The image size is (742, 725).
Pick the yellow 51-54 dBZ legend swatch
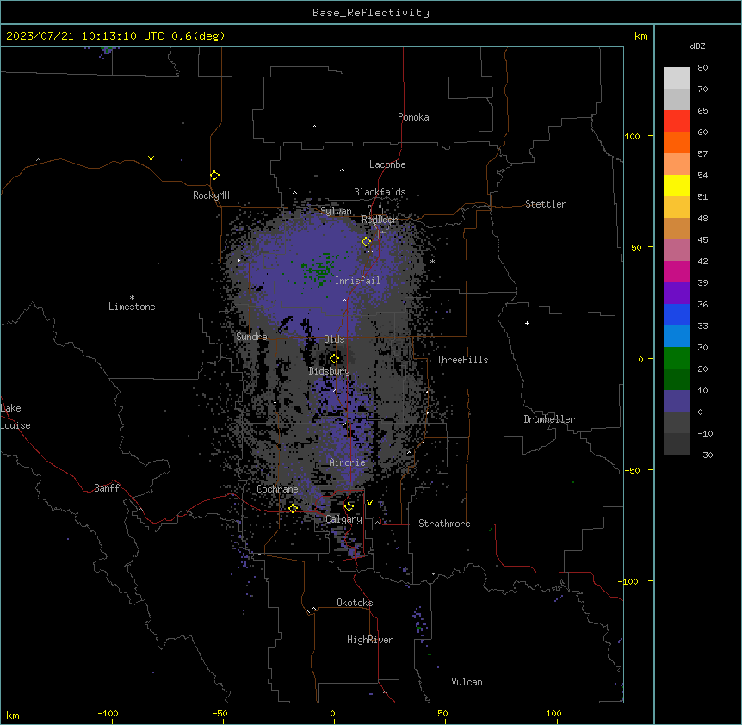pyautogui.click(x=677, y=185)
